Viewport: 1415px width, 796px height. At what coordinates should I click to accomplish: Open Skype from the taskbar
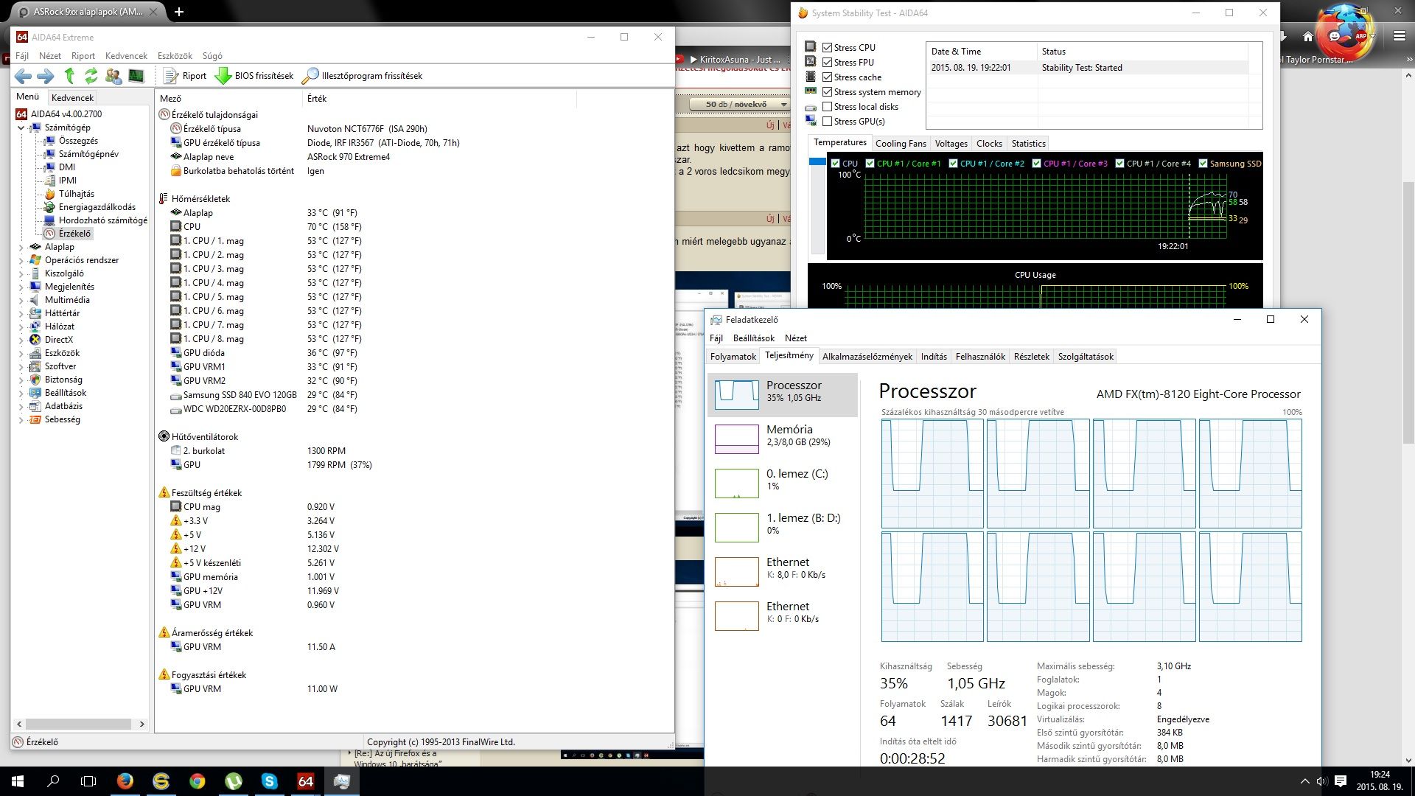[269, 781]
